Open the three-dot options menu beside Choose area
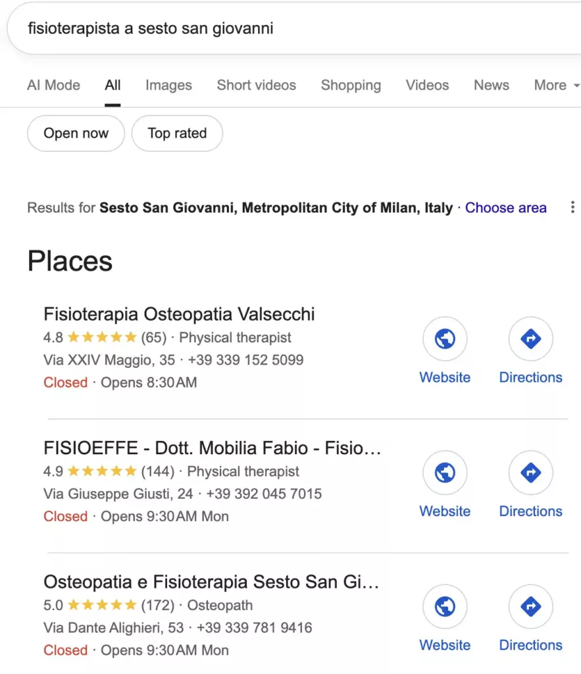 click(x=572, y=208)
